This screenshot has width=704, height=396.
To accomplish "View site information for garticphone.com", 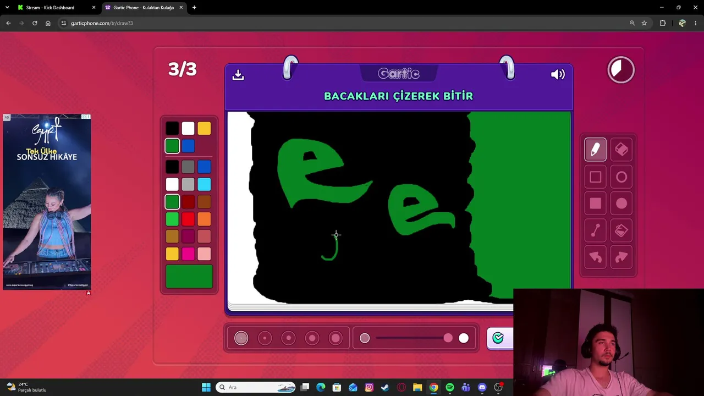I will pos(64,23).
